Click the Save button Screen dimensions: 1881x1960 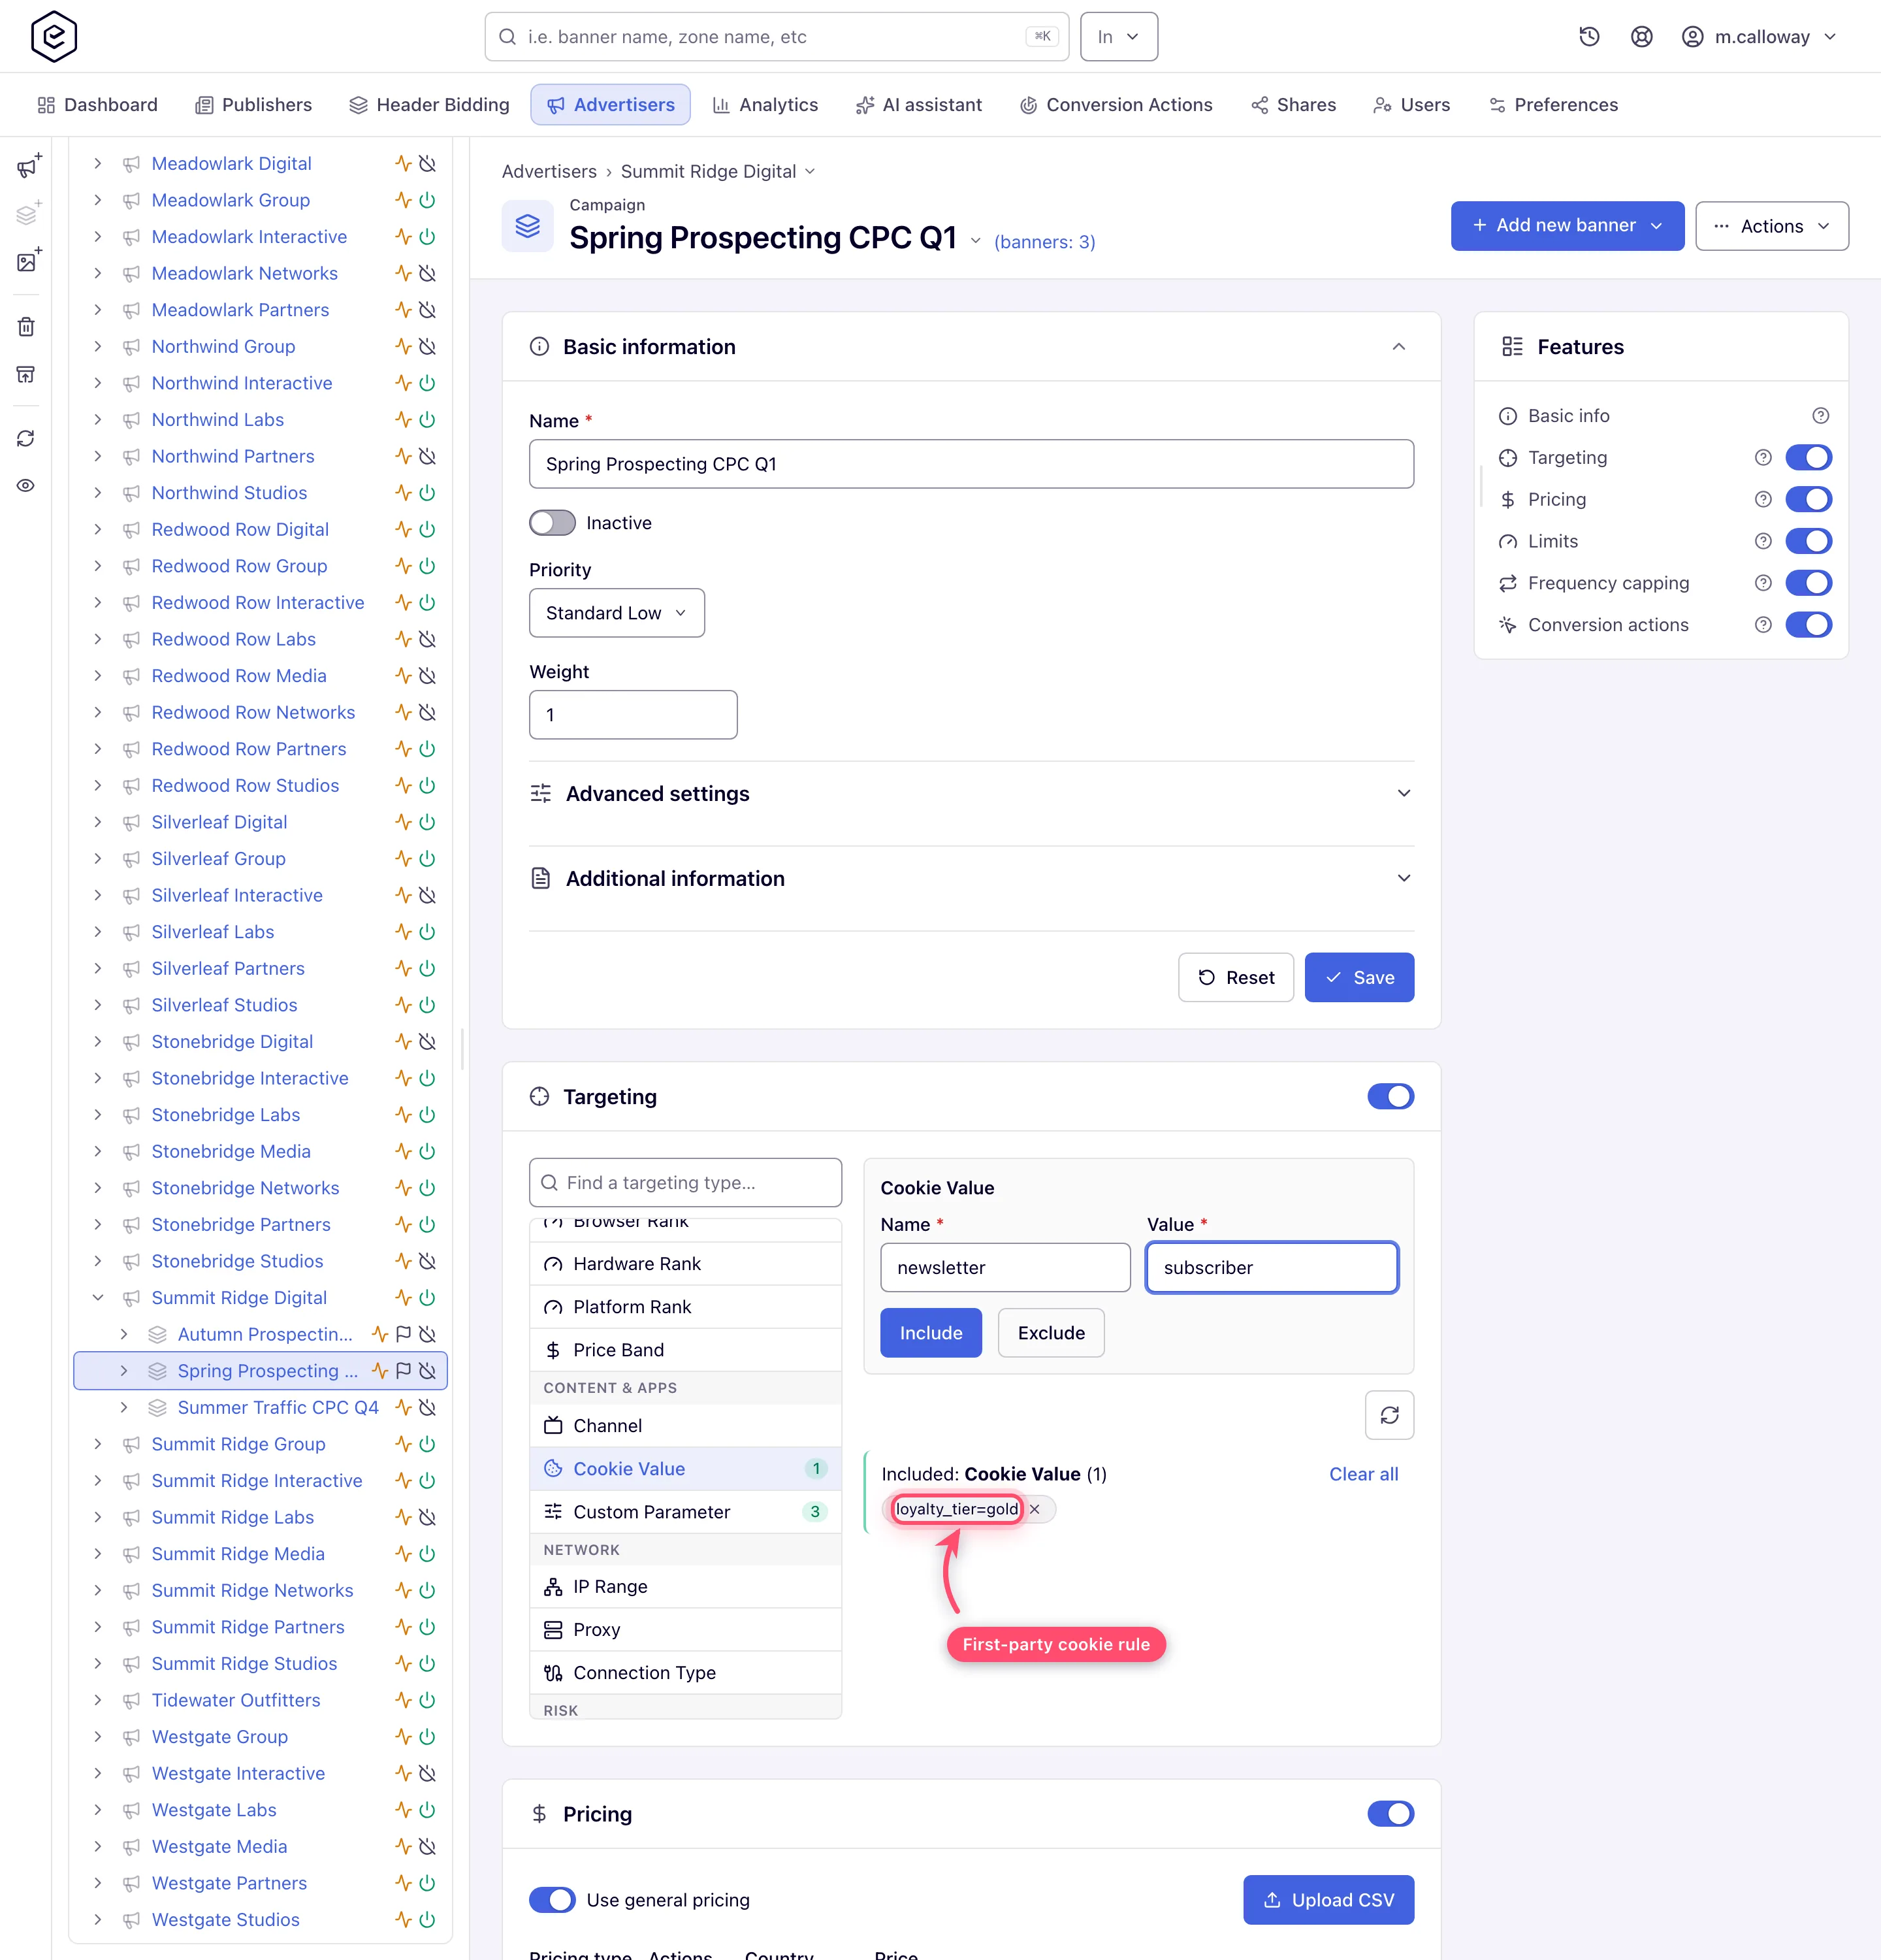(x=1359, y=978)
